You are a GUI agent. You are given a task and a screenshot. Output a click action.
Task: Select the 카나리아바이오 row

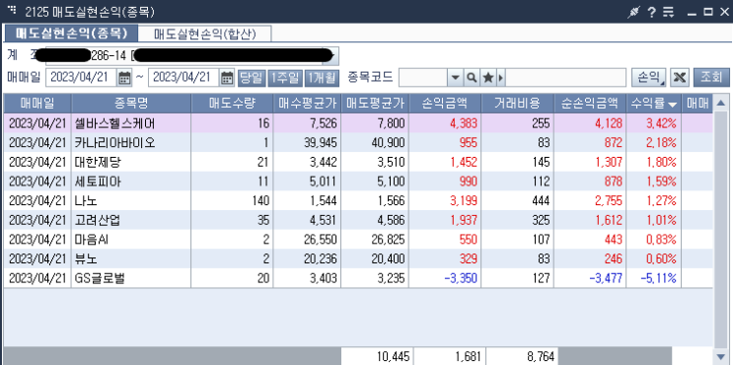358,142
